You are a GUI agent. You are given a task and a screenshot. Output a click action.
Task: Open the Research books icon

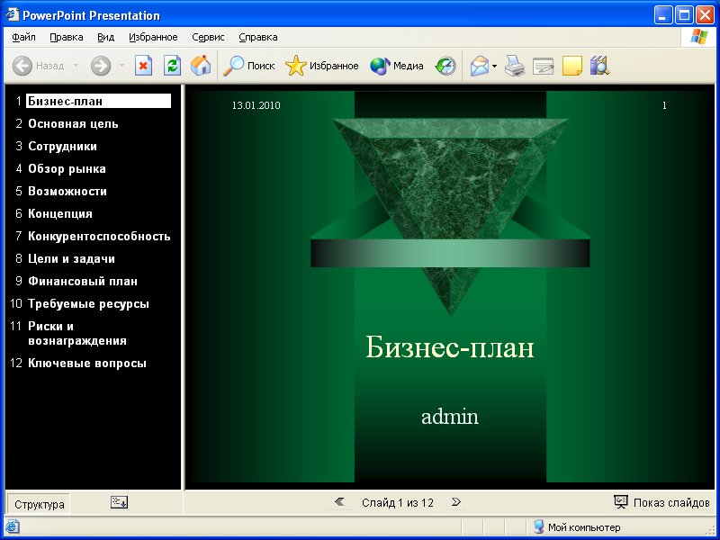coord(599,66)
